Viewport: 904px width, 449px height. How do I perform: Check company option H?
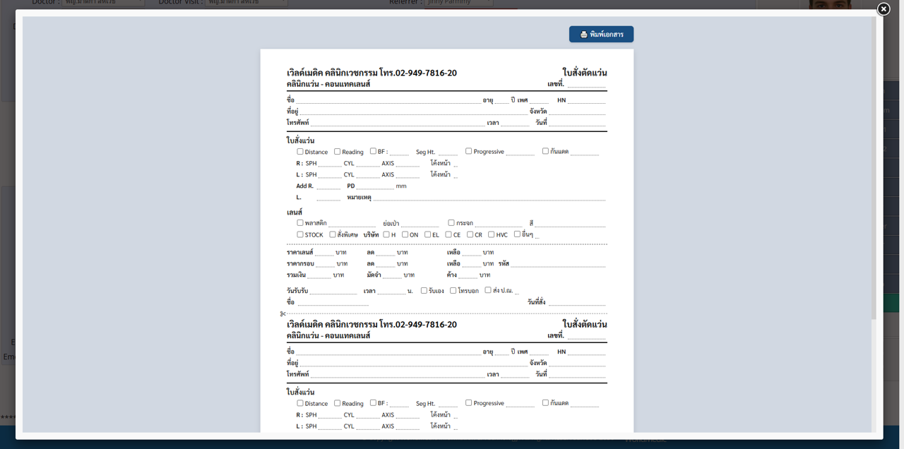(x=386, y=234)
